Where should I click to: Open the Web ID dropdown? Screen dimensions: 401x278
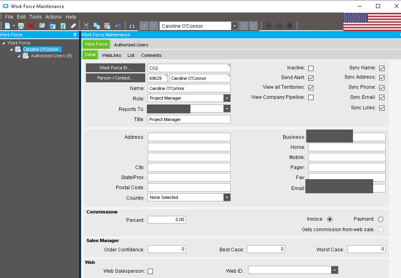coord(334,270)
